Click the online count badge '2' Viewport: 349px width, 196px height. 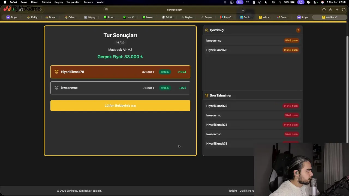pyautogui.click(x=298, y=30)
